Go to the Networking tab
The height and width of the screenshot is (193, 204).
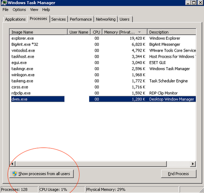(x=106, y=19)
